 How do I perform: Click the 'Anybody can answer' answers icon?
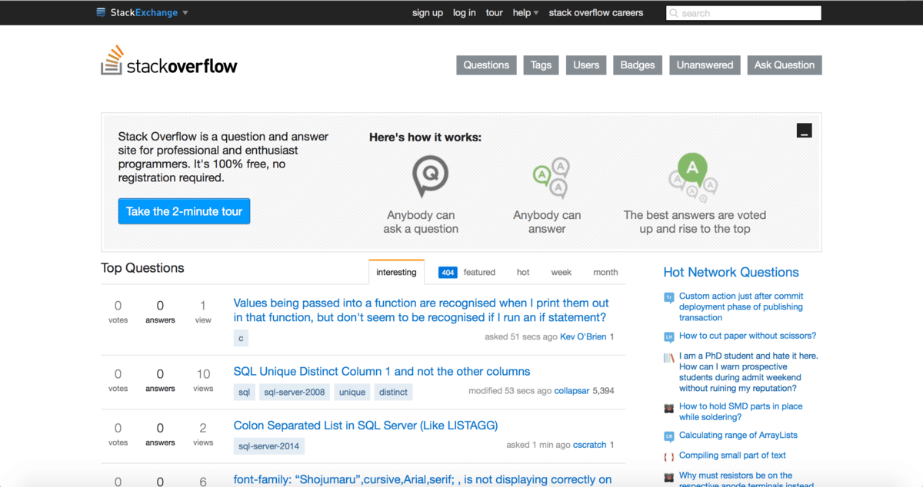[x=549, y=177]
